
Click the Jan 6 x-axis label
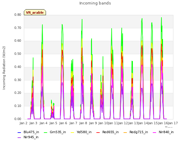(x=63, y=123)
